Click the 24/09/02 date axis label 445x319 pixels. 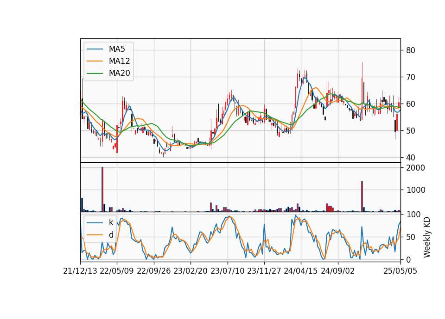[338, 271]
